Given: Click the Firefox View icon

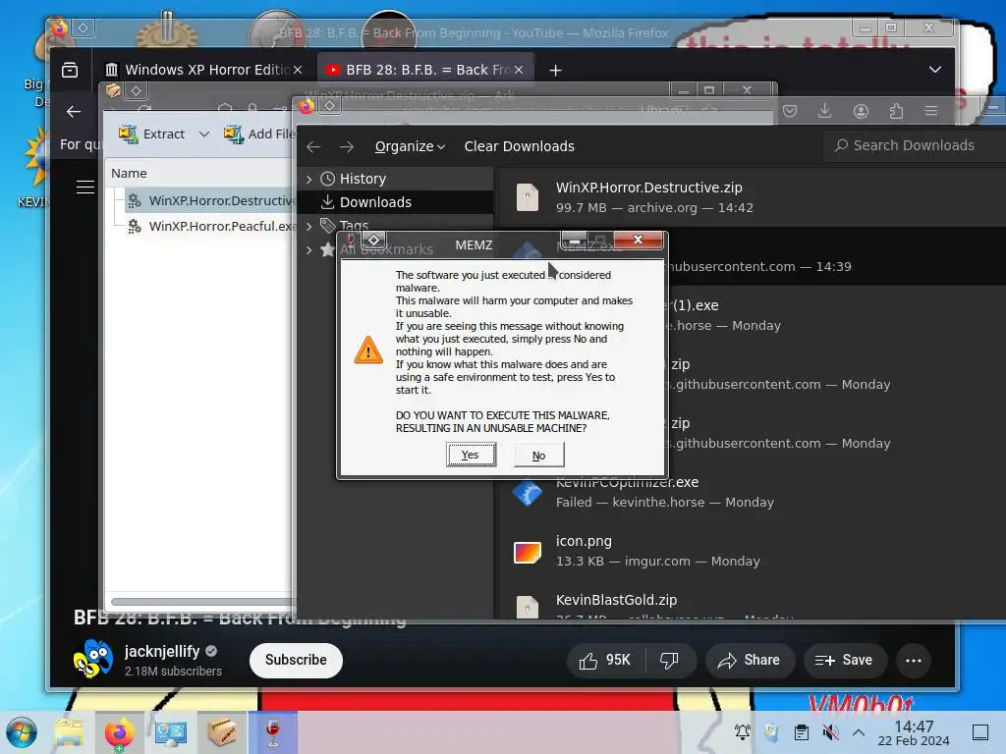Looking at the screenshot, I should coord(70,70).
